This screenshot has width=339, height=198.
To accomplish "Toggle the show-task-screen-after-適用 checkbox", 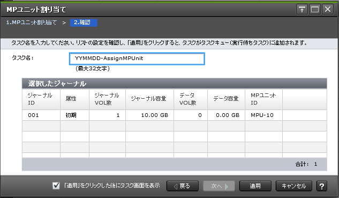I will 56,186.
